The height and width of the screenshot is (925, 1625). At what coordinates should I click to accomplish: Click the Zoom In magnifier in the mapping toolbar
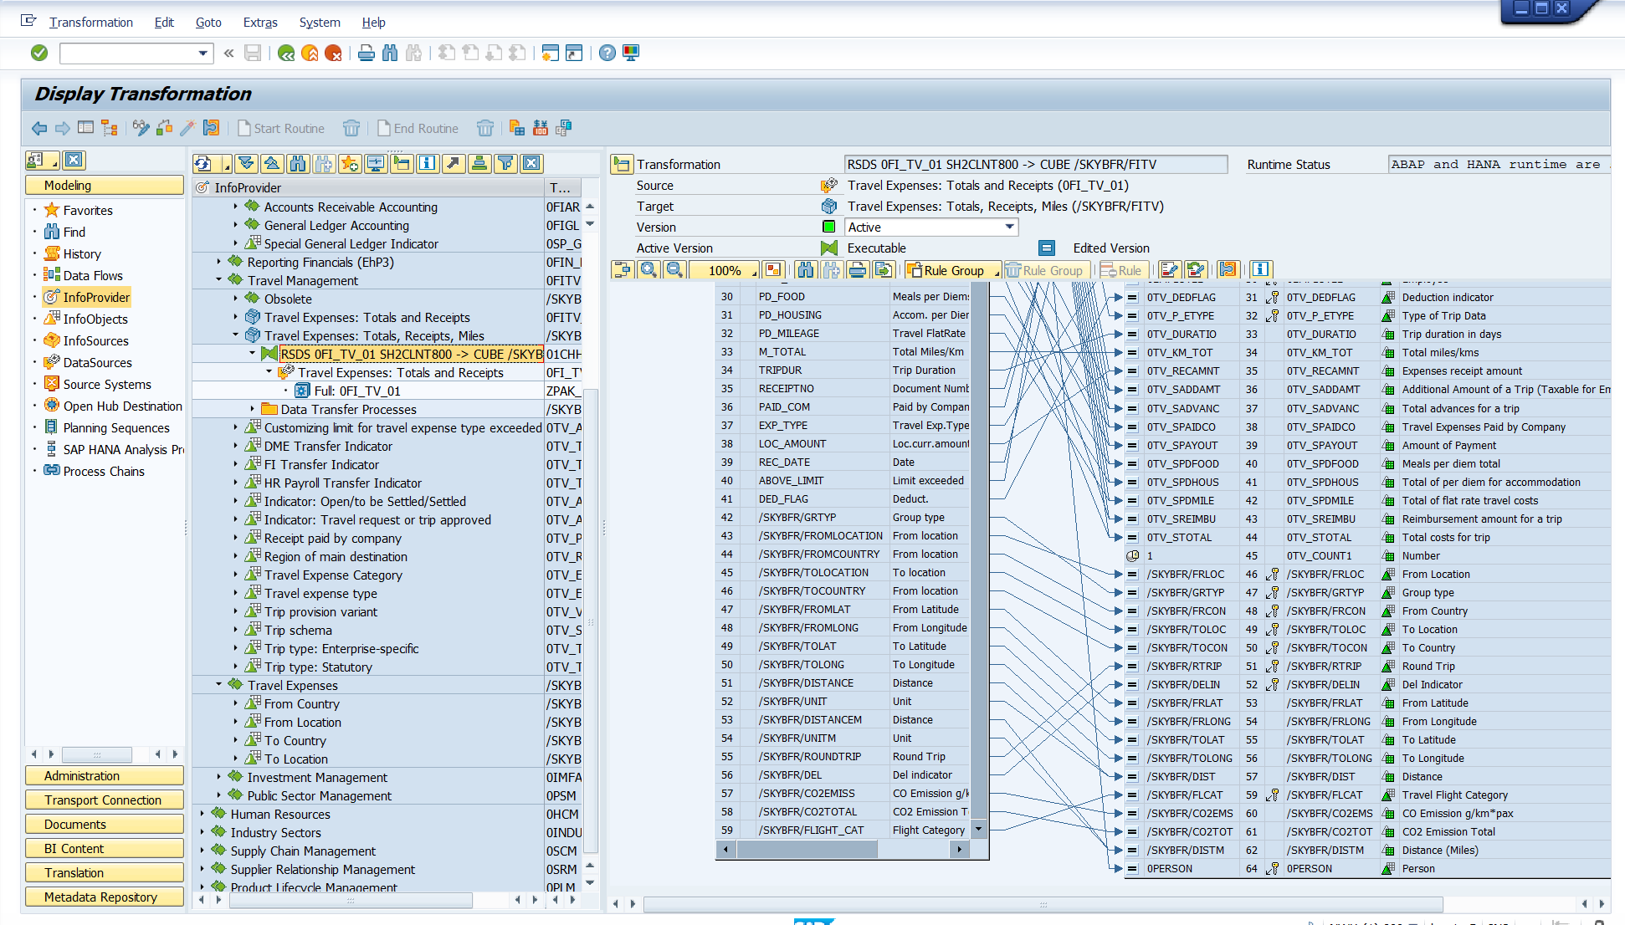point(648,270)
